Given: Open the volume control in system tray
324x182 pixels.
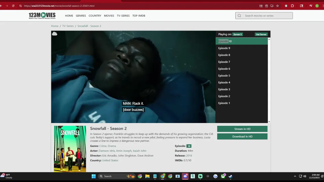Looking at the screenshot, I should 305,176.
